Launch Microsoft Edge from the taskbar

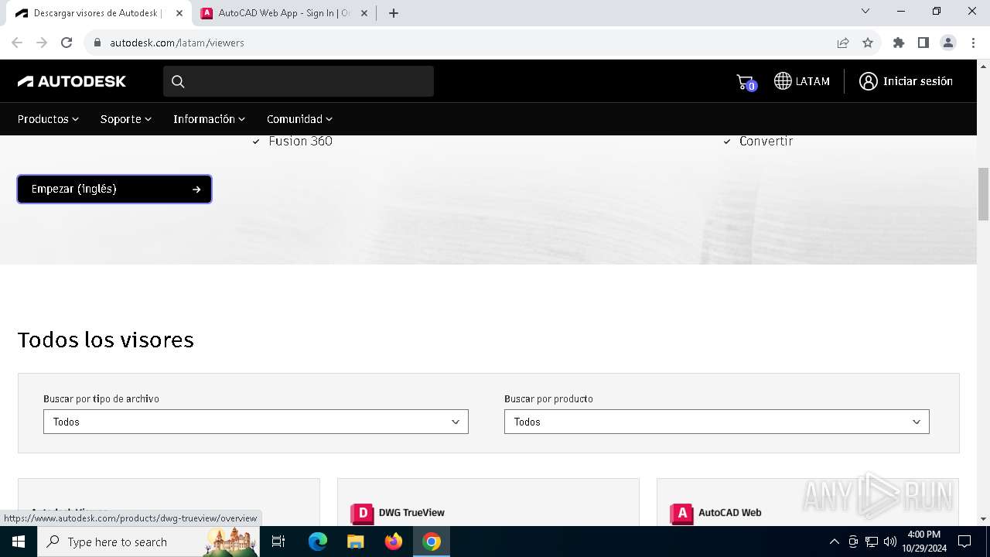(x=318, y=542)
